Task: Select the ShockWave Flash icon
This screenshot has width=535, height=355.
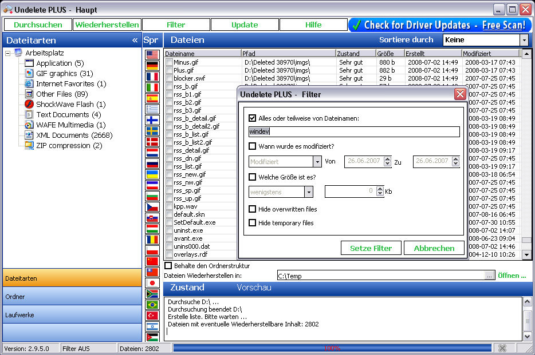Action: click(x=29, y=104)
